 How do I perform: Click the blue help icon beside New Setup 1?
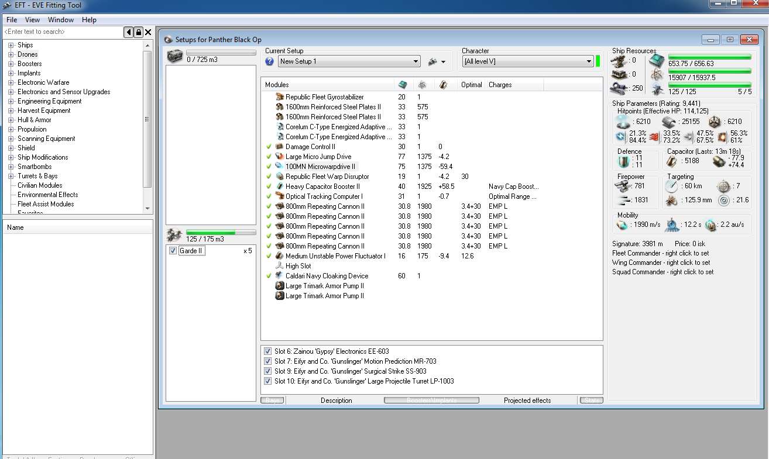tap(270, 61)
